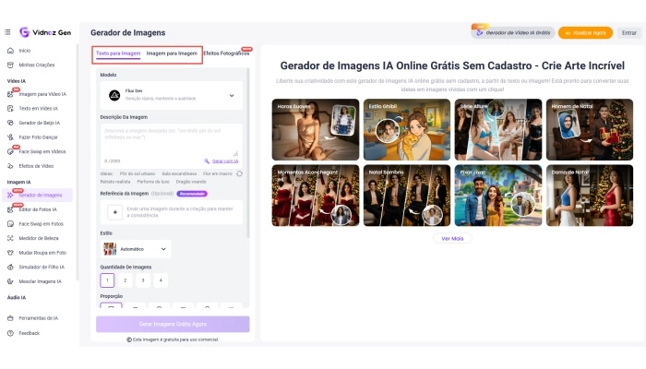
Task: Select the Pôr do sol urbano idea
Action: click(x=138, y=173)
